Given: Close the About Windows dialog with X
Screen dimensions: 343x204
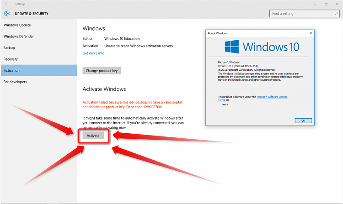Looking at the screenshot, I should [311, 33].
